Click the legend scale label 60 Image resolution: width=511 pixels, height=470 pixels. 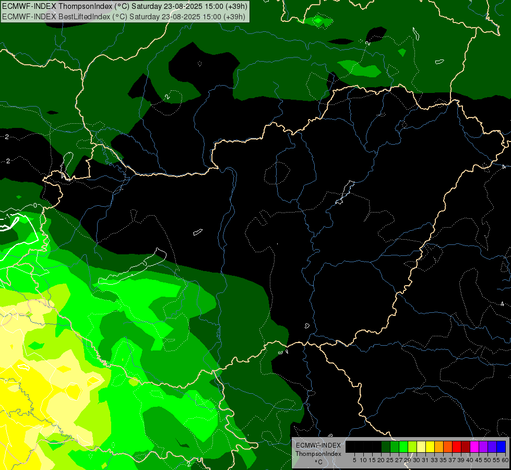point(505,460)
